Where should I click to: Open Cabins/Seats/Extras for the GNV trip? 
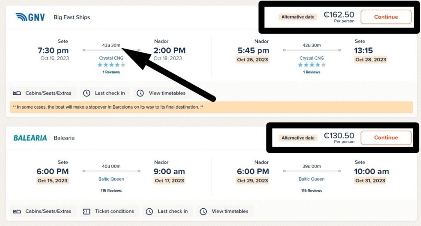[x=43, y=93]
